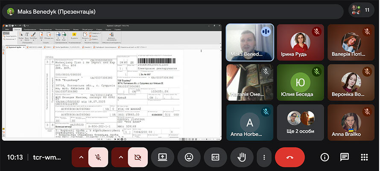This screenshot has height=171, width=380.
Task: Expand the Вставить dropdown arrow
Action: tap(85, 40)
